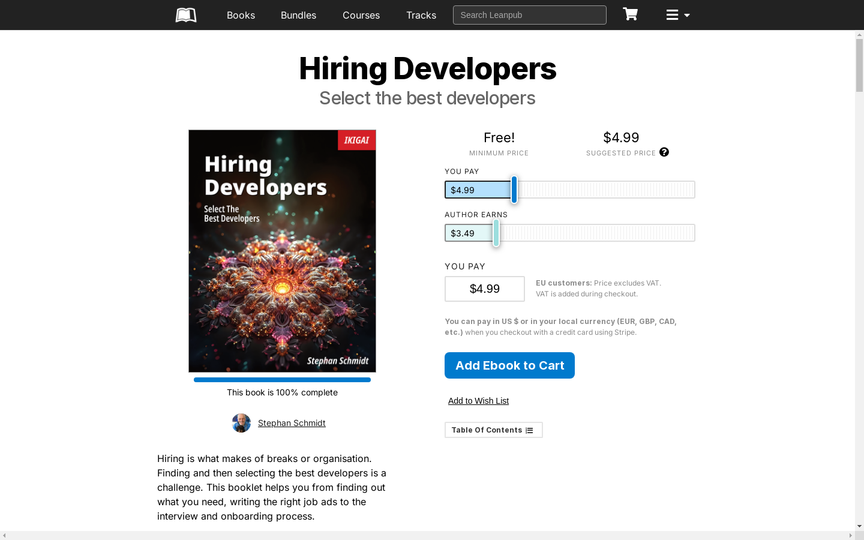This screenshot has height=540, width=864.
Task: Click the Free! minimum price text
Action: (499, 138)
